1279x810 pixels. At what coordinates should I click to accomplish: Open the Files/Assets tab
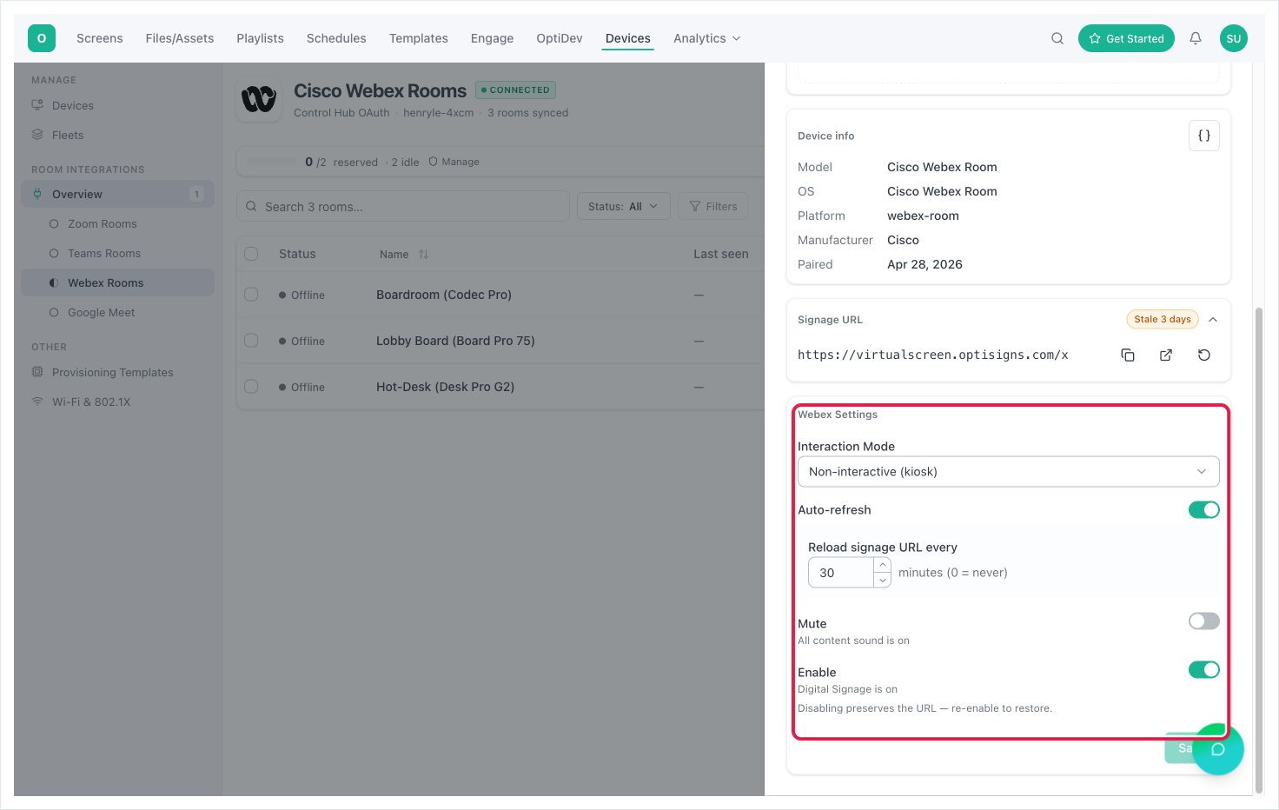pyautogui.click(x=180, y=38)
